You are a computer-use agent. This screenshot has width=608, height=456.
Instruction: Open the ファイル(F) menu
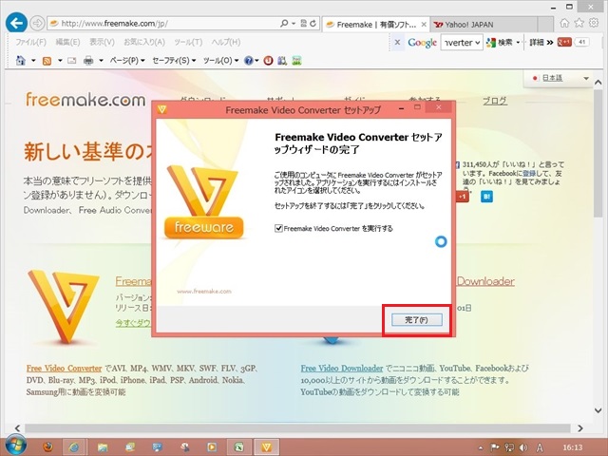pos(30,43)
